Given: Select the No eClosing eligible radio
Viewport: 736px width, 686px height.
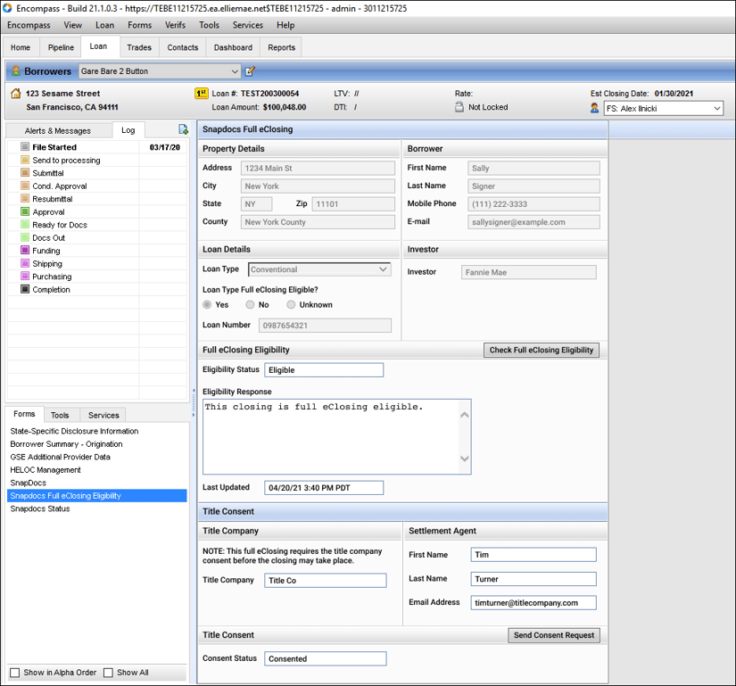Looking at the screenshot, I should (250, 304).
